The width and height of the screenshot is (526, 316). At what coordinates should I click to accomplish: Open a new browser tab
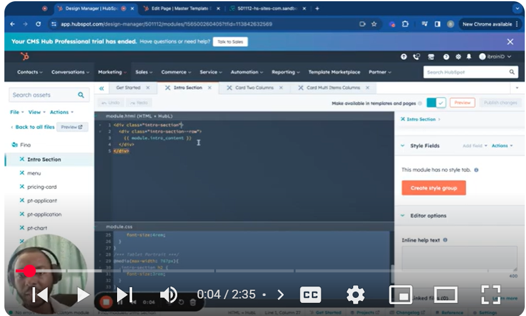point(317,9)
